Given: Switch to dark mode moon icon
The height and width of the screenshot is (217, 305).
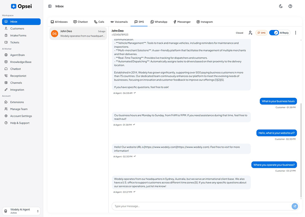Looking at the screenshot, I should click(281, 6).
